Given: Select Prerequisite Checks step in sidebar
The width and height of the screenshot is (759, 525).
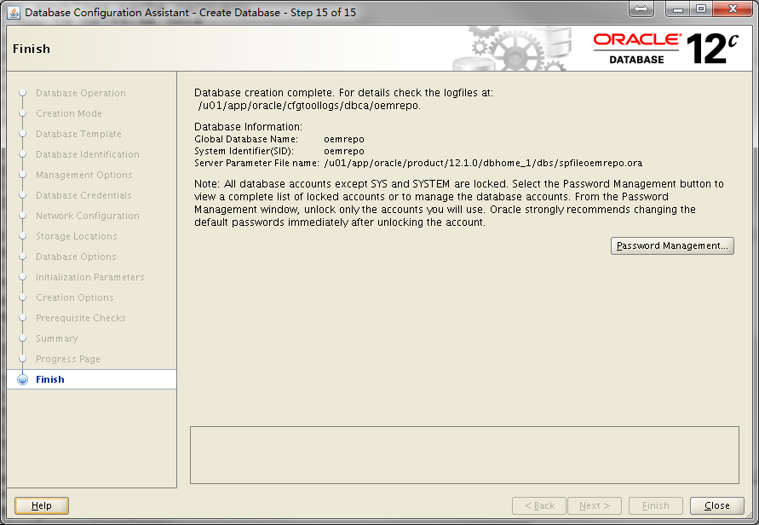Looking at the screenshot, I should pyautogui.click(x=80, y=319).
